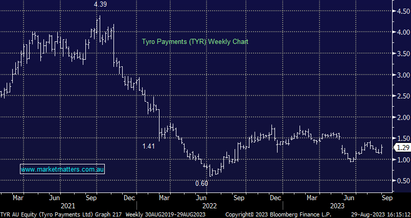Image resolution: width=411 pixels, height=218 pixels.
Task: Click the 4.50 mark on price axis
Action: click(402, 11)
